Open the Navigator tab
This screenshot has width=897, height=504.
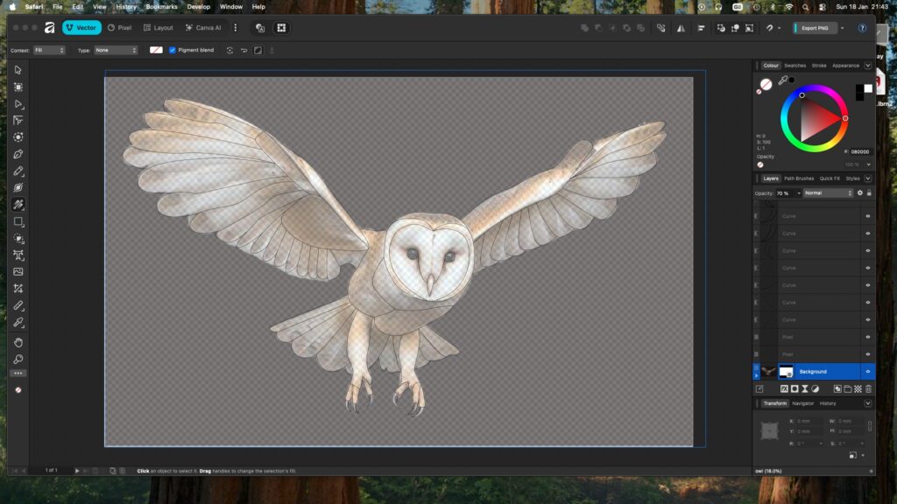(x=802, y=403)
